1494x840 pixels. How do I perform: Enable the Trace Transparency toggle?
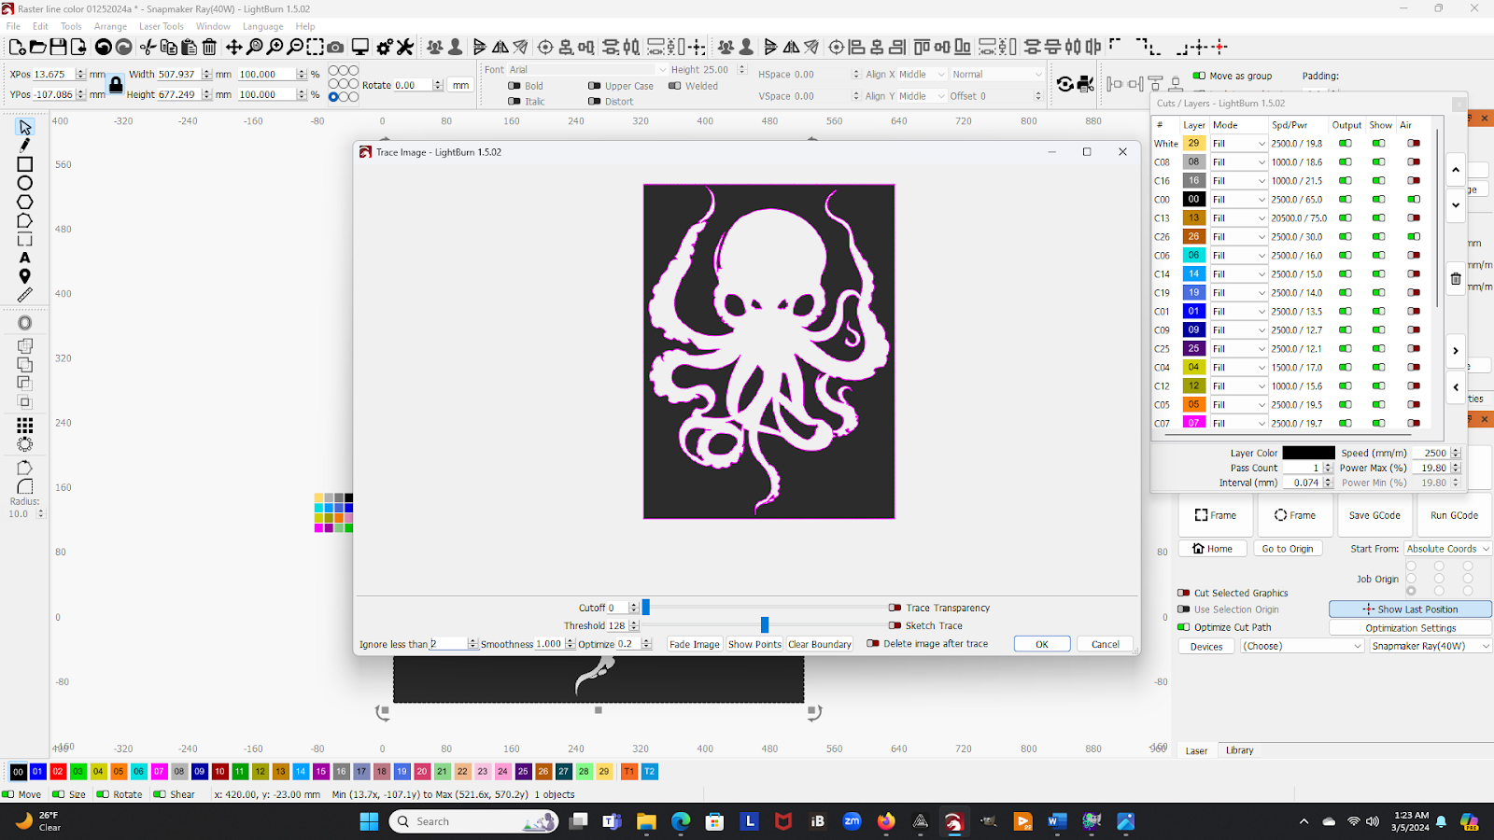895,608
